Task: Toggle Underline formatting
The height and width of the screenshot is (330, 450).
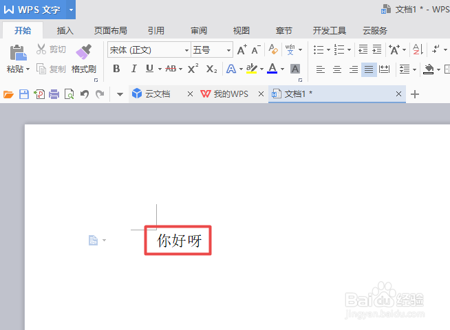Action: point(149,69)
